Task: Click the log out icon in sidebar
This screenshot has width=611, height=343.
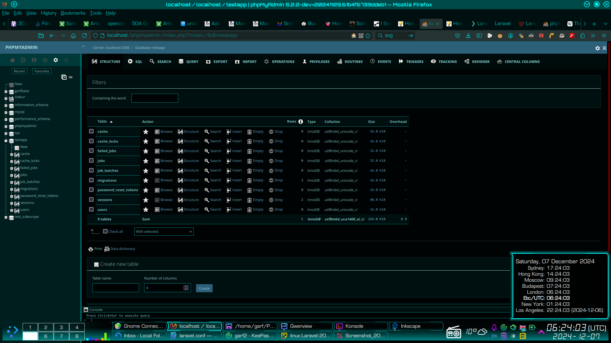Action: click(23, 60)
